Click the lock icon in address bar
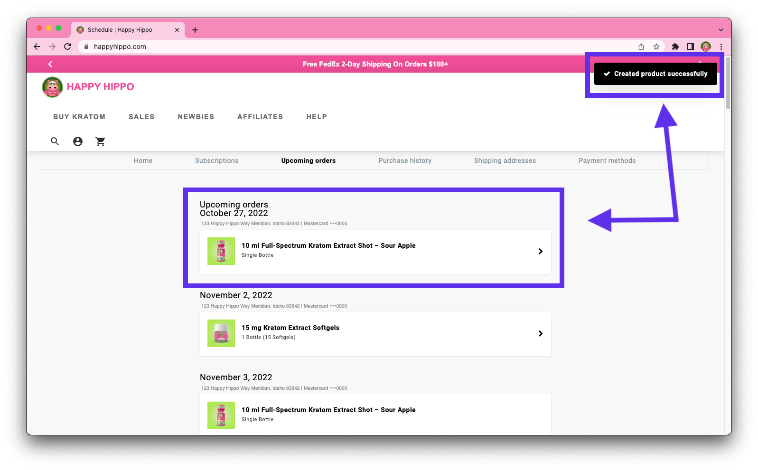The height and width of the screenshot is (470, 758). point(86,47)
